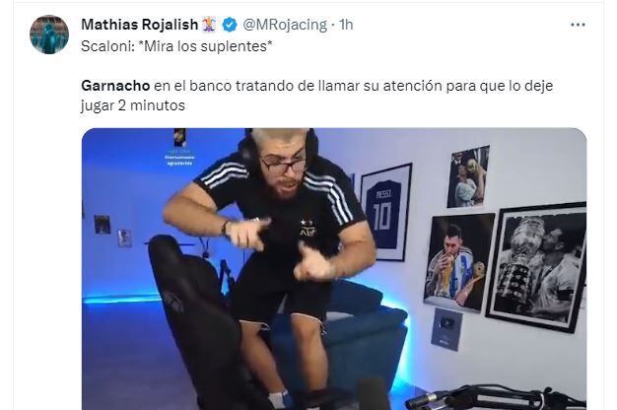This screenshot has height=410, width=617.
Task: Click the small watermark logo atop the video
Action: pos(179,137)
